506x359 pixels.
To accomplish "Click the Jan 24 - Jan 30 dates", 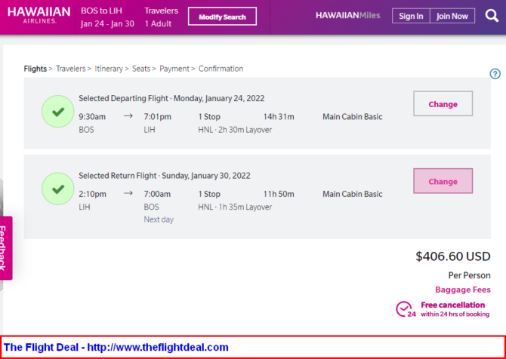I will 107,24.
